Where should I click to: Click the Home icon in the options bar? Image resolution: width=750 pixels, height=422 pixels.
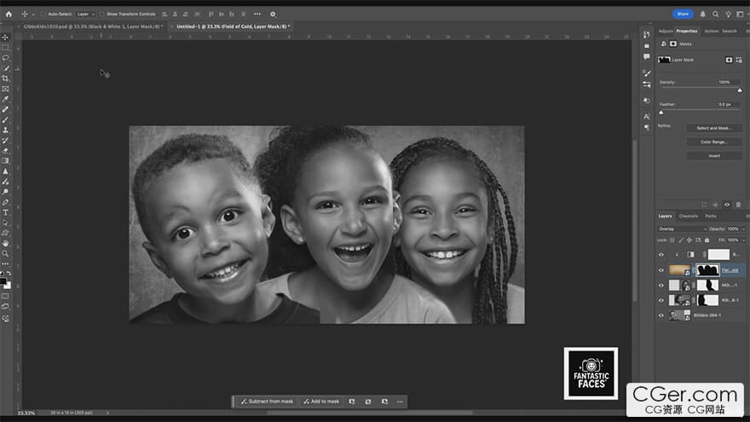tap(9, 14)
